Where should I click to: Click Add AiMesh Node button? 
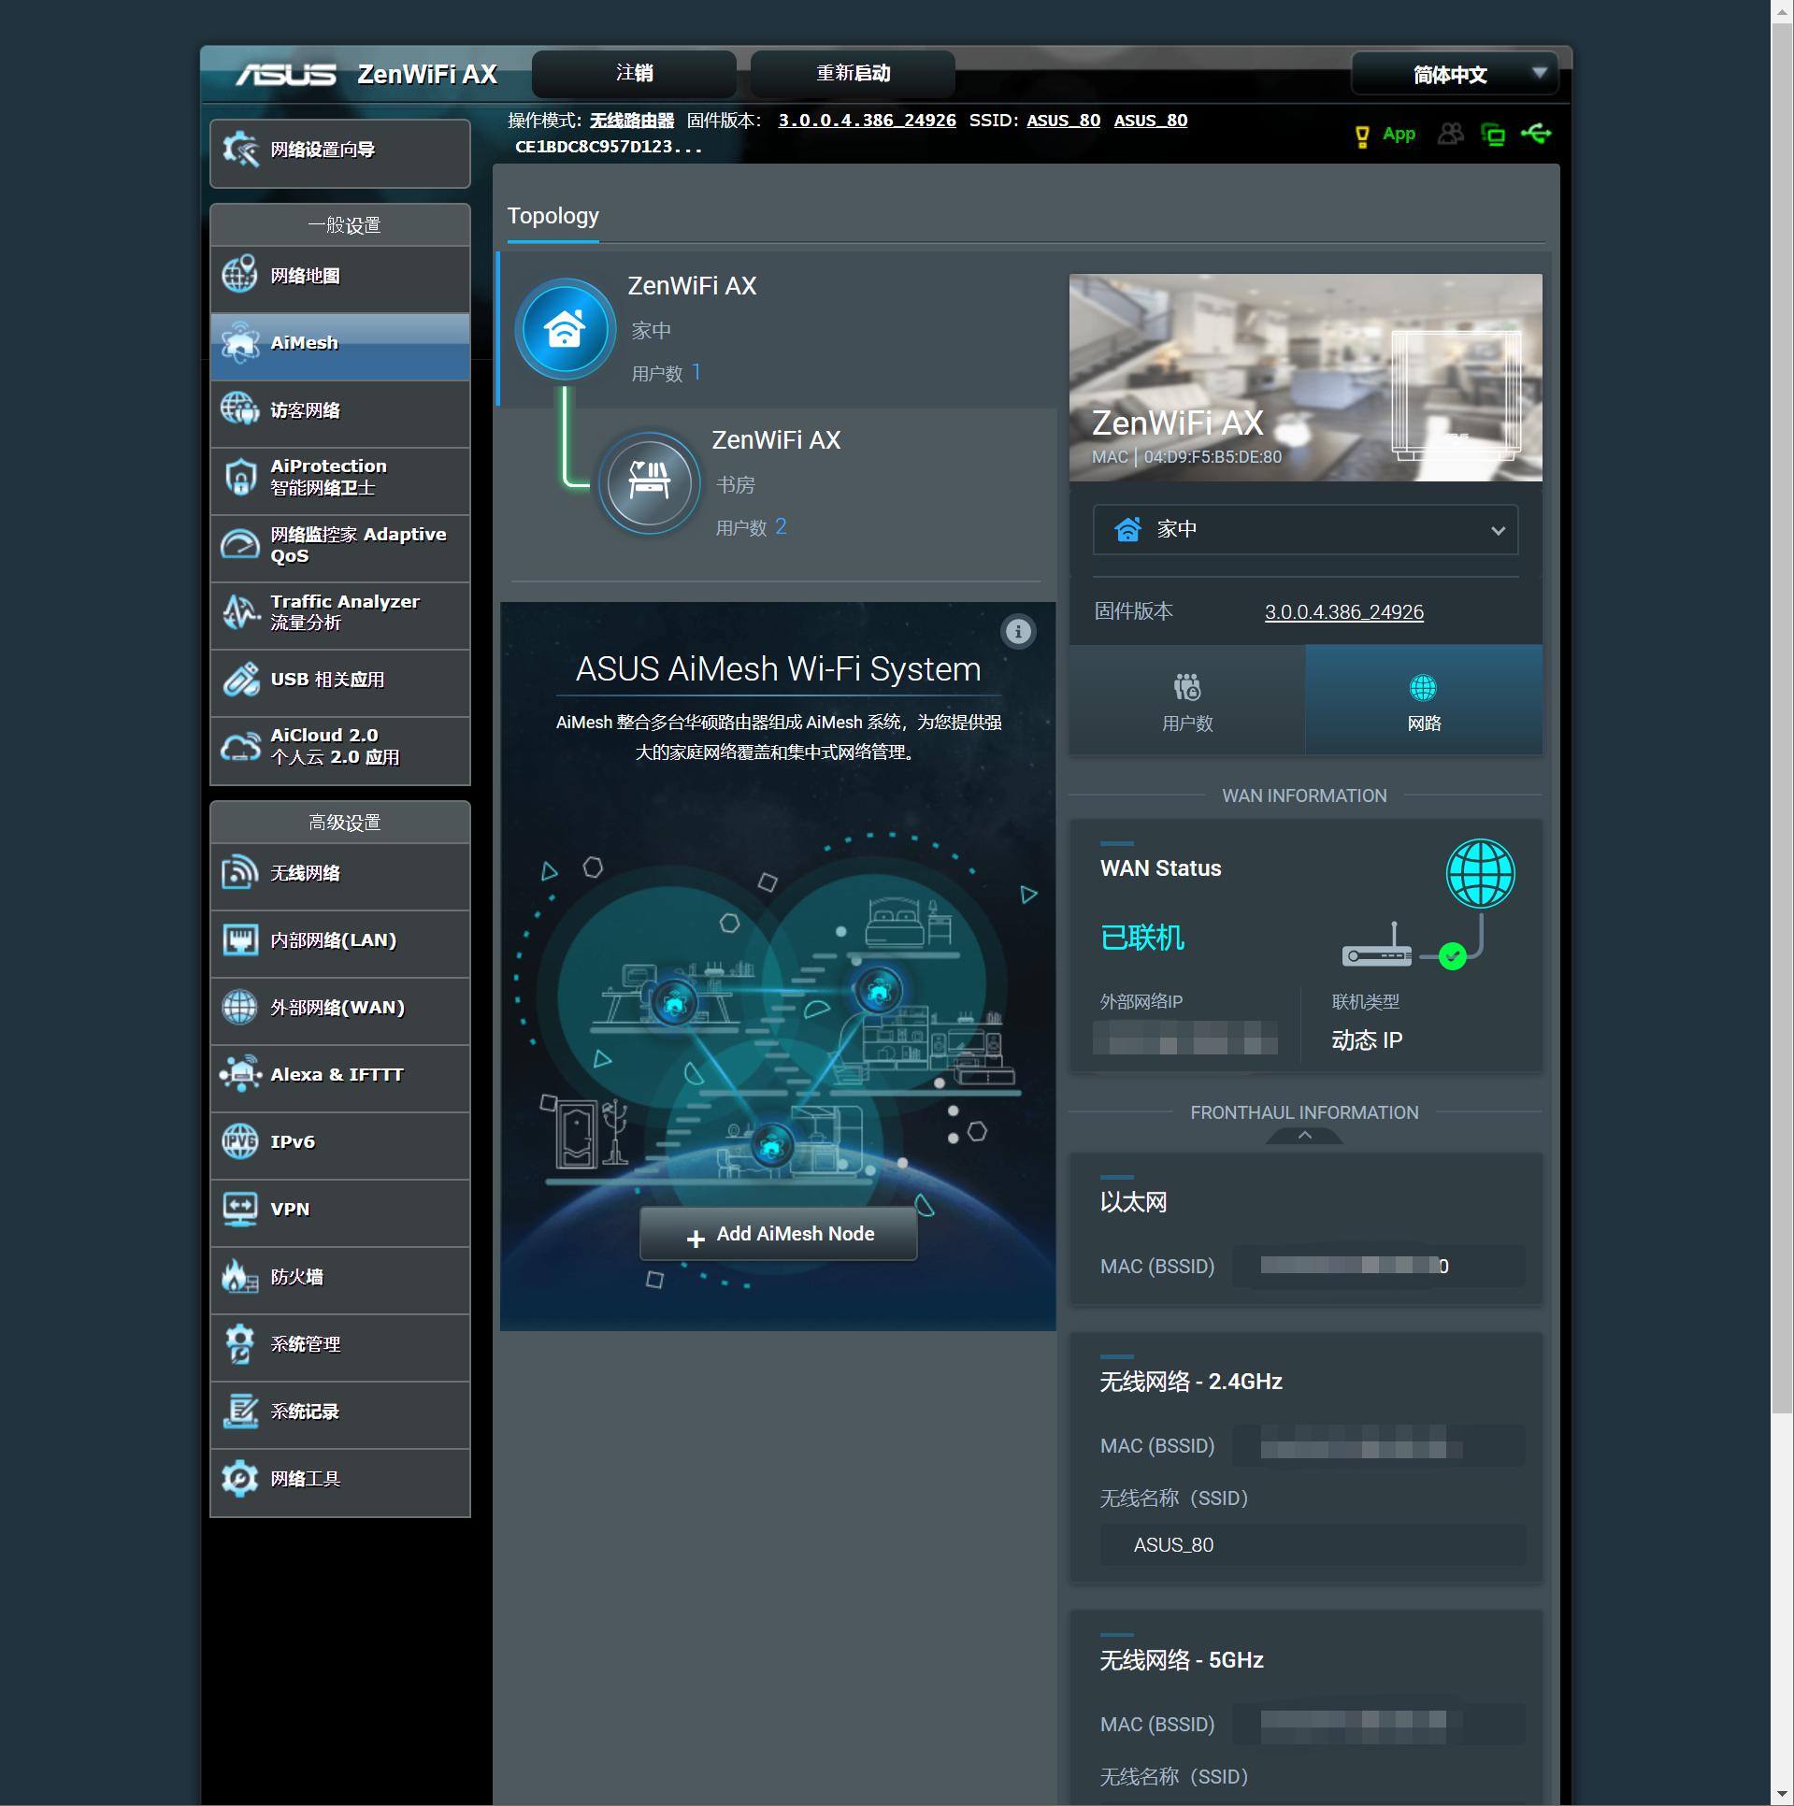778,1234
